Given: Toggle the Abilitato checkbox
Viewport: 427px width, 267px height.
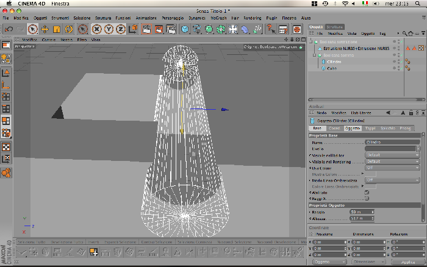Looking at the screenshot, I should tap(367, 193).
